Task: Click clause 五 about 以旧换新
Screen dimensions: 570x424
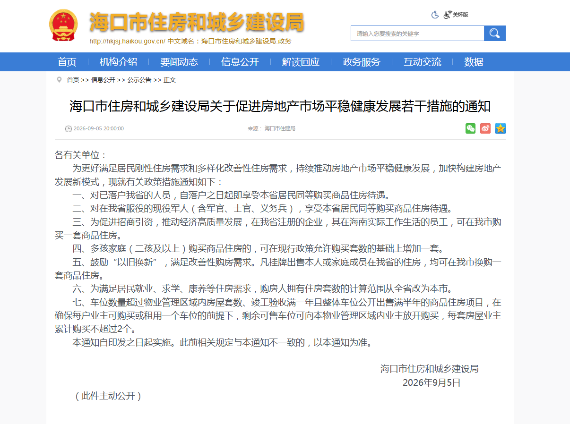Action: [x=278, y=268]
